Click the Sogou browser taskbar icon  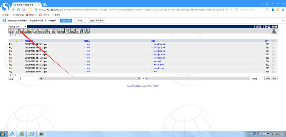pos(12,134)
